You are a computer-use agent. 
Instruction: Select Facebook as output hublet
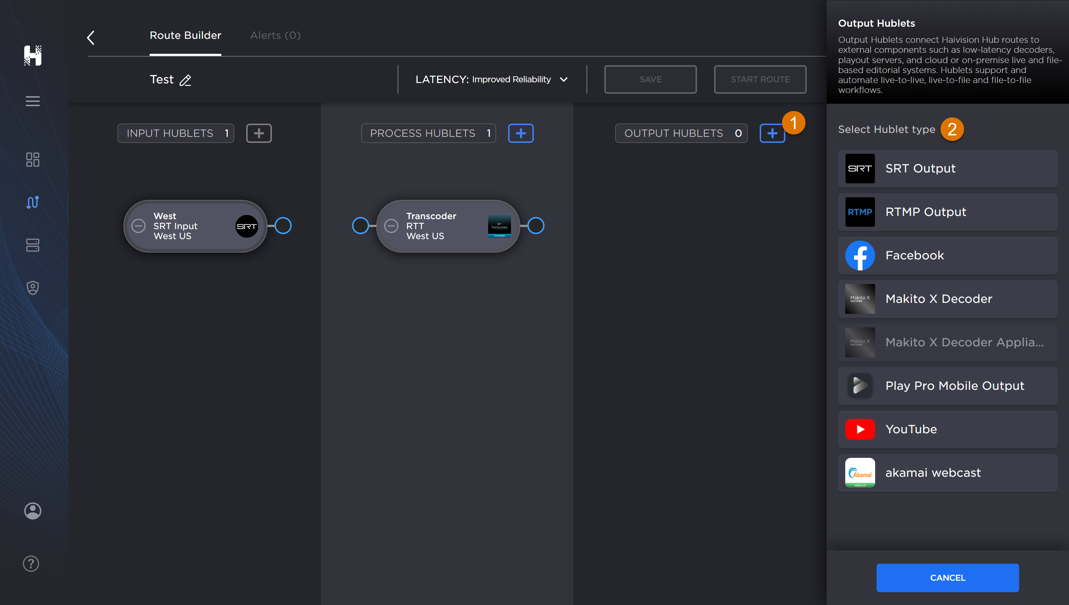coord(947,255)
